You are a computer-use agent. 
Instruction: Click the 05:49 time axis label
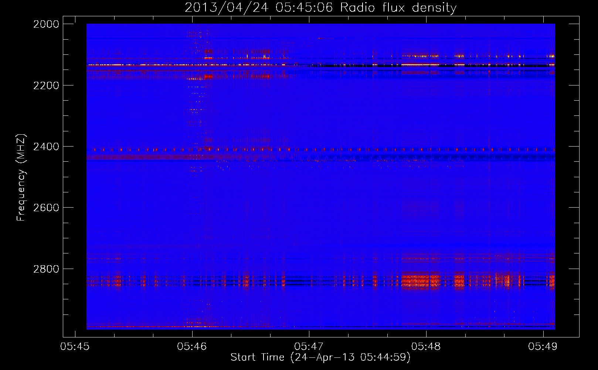point(543,346)
